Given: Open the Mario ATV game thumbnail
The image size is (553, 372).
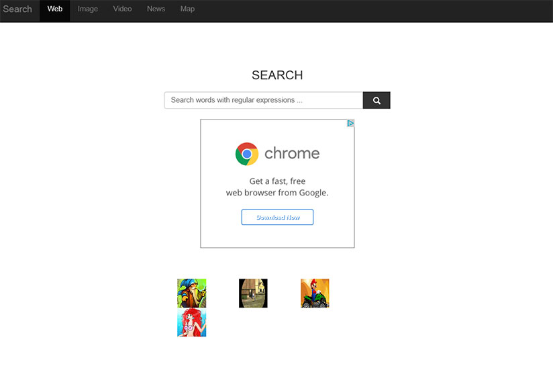Looking at the screenshot, I should pyautogui.click(x=315, y=293).
